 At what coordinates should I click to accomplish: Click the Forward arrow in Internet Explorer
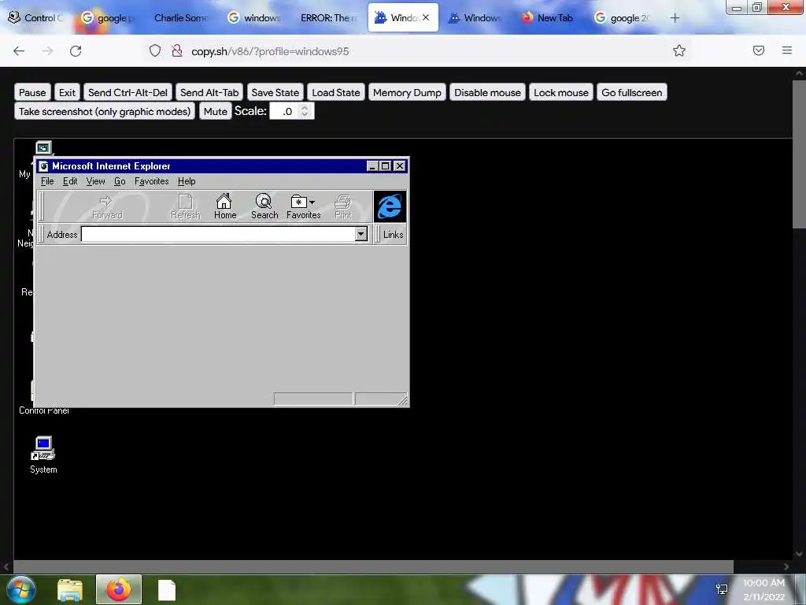[107, 206]
